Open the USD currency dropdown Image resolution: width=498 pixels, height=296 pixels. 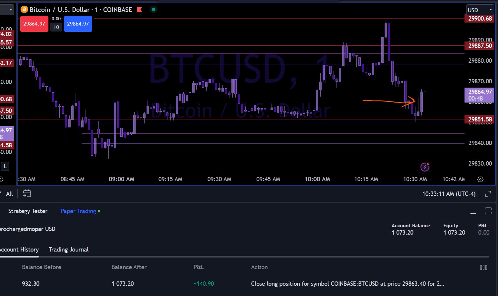point(480,10)
